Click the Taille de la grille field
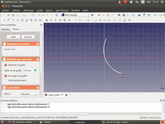 coord(30,70)
